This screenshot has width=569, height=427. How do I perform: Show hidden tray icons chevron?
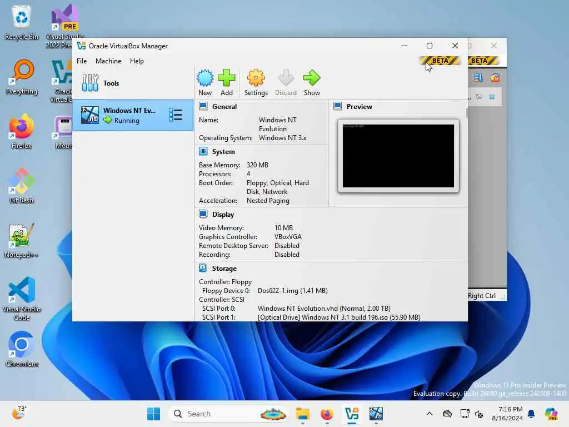430,414
